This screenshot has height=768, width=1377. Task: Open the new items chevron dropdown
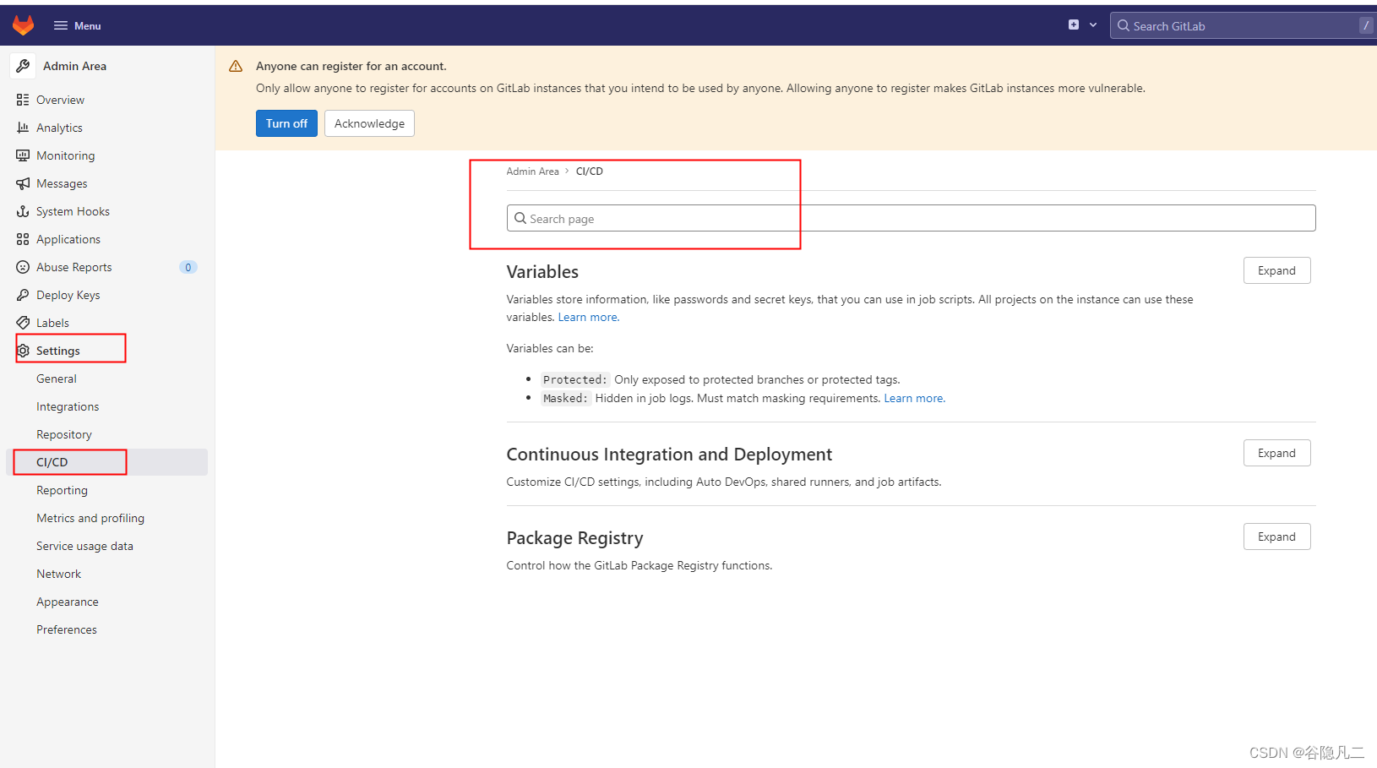coord(1092,25)
